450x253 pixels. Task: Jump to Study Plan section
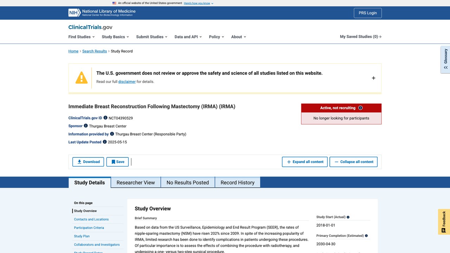point(82,236)
